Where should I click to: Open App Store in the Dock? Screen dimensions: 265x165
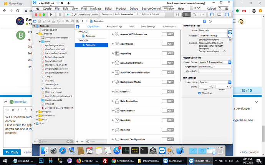117,150
